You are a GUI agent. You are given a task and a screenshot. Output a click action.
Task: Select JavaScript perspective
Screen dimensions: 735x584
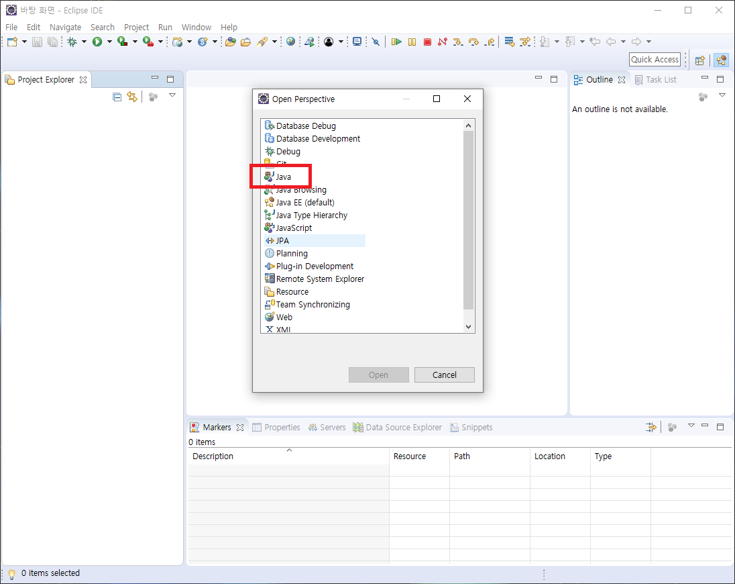click(288, 228)
